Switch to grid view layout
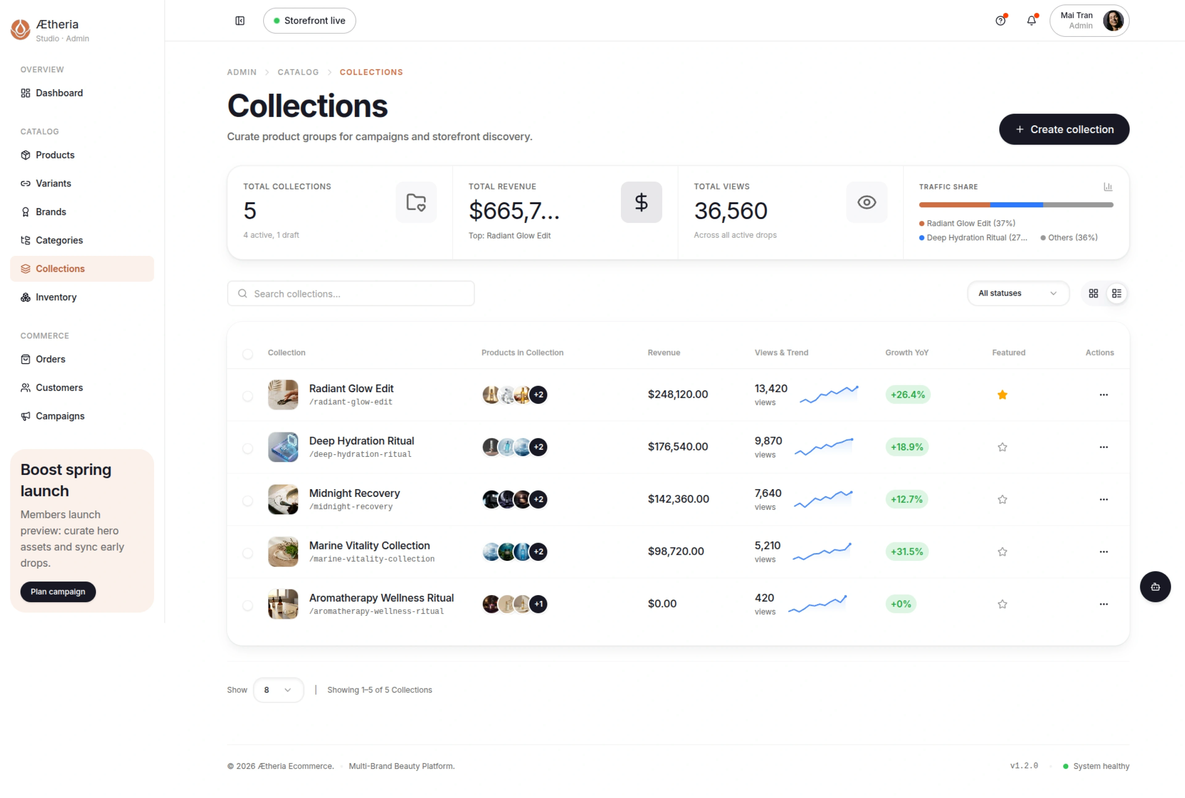 point(1093,293)
